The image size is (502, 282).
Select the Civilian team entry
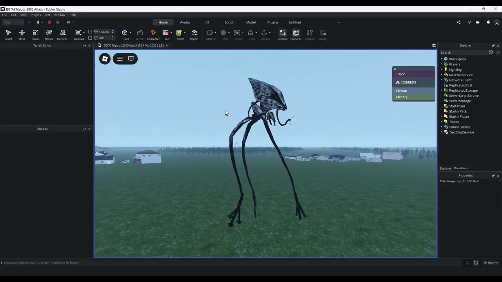414,90
